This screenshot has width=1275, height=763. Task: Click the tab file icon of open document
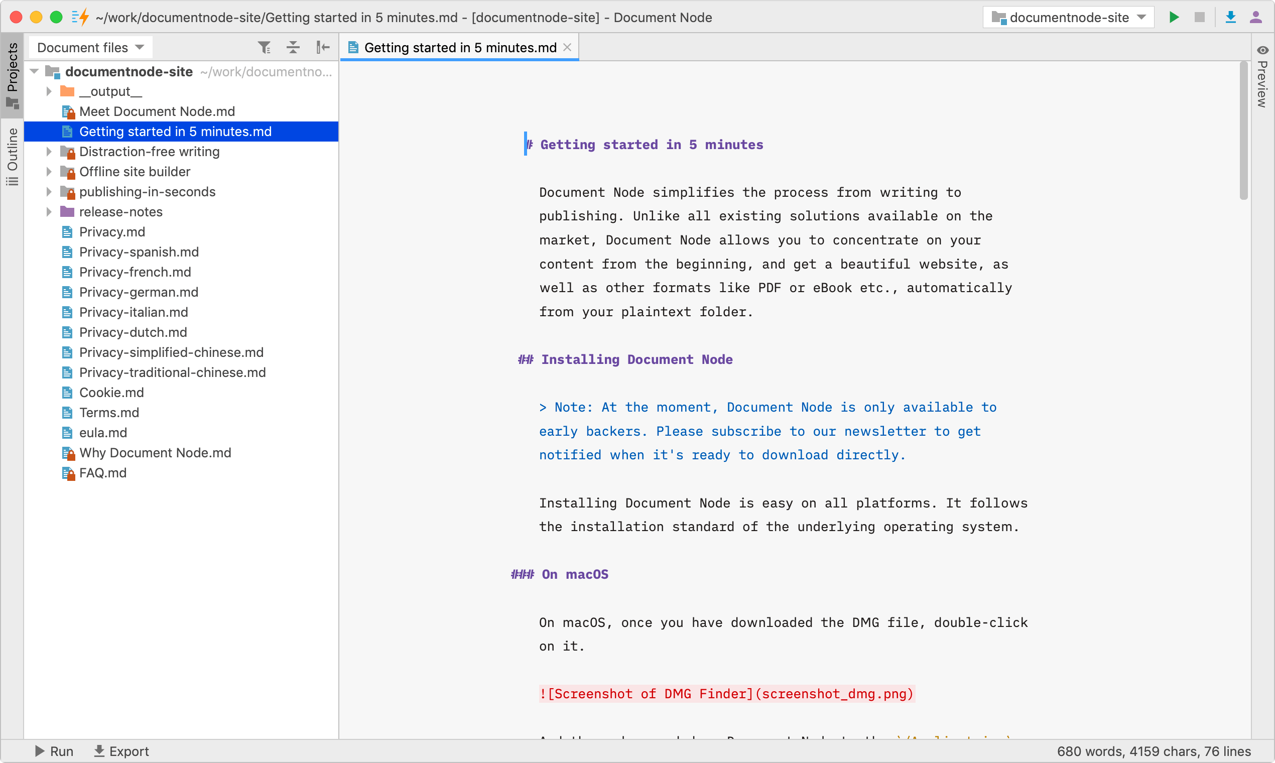click(353, 48)
